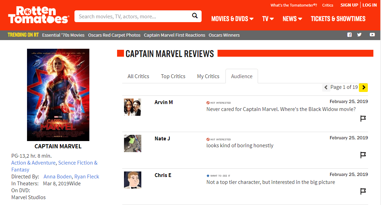Click the Sign Up link

[x=349, y=5]
